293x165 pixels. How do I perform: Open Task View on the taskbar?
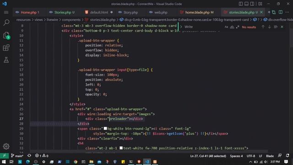coord(11,162)
